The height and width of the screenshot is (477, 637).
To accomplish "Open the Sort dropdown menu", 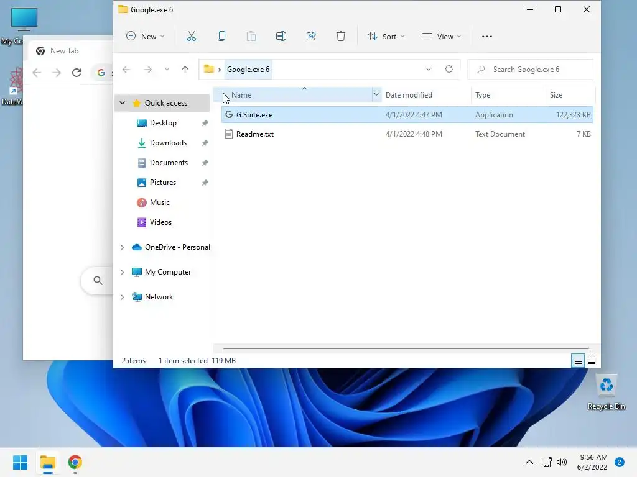I will click(x=386, y=37).
